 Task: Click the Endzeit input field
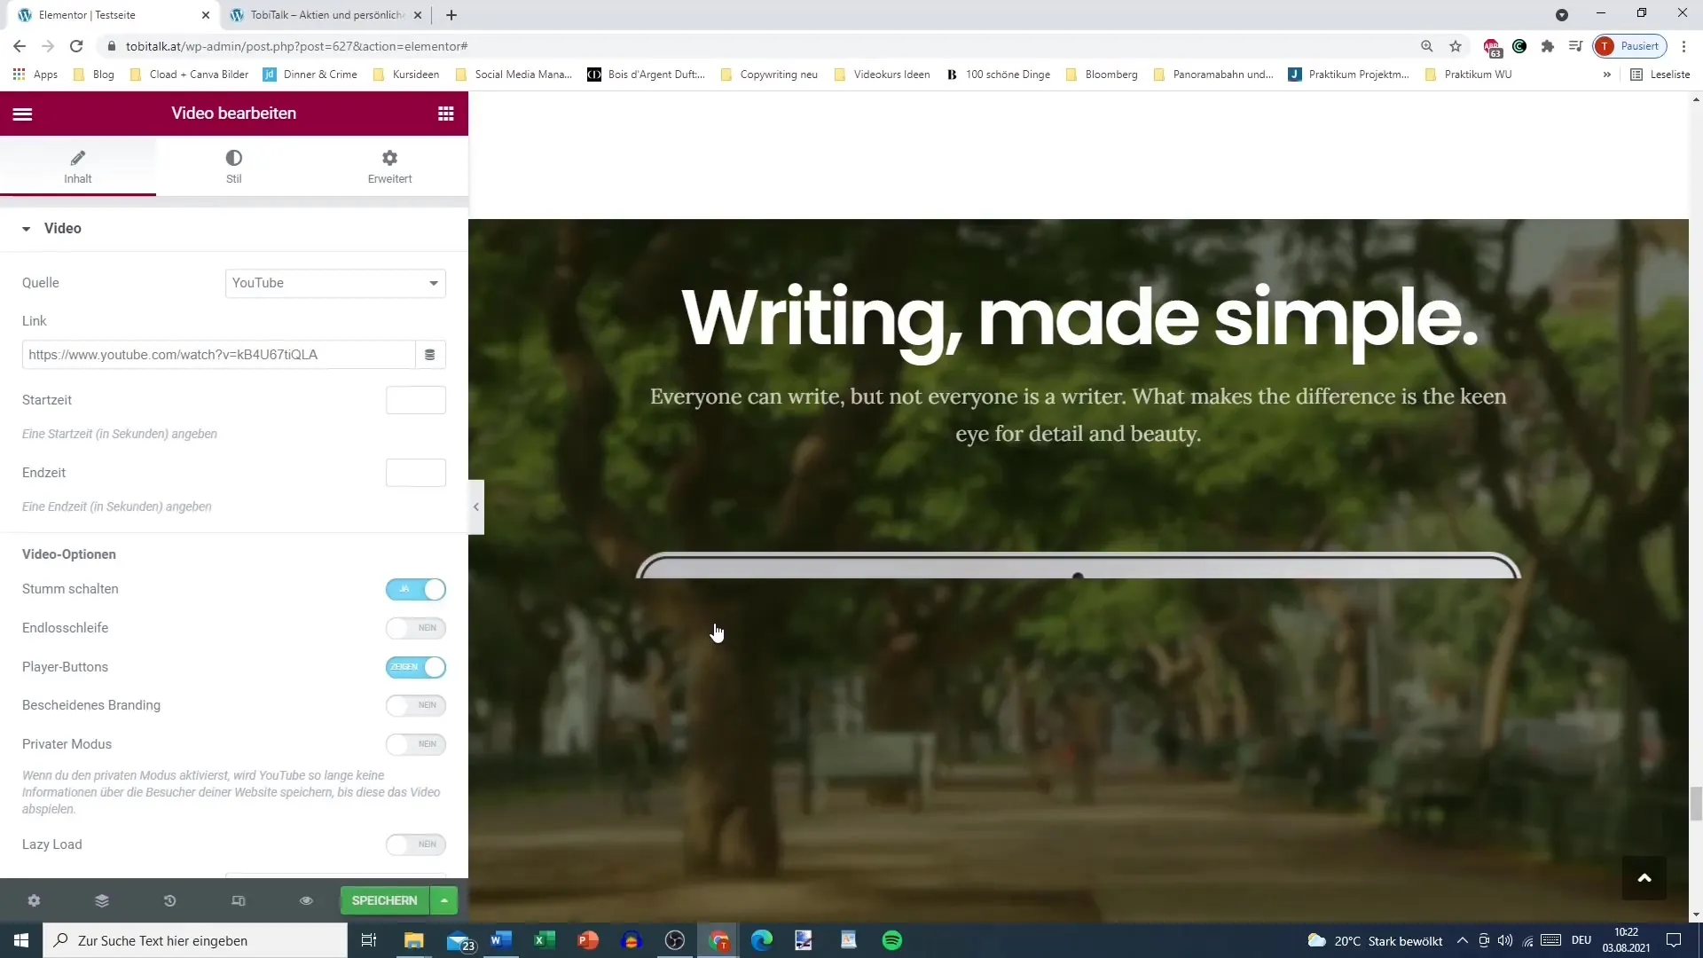(x=416, y=473)
